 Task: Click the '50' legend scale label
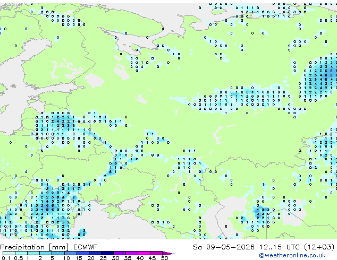click(164, 258)
